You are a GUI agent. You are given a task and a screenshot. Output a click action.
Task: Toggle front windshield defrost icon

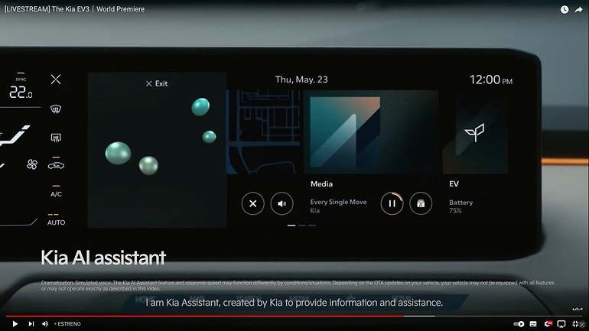56,109
